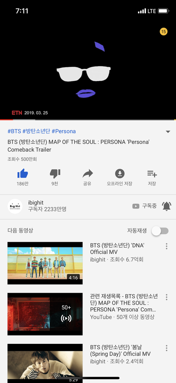Toggle the autoplay switch

[160, 231]
